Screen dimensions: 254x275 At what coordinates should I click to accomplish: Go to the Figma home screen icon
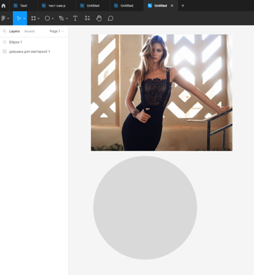3,5
